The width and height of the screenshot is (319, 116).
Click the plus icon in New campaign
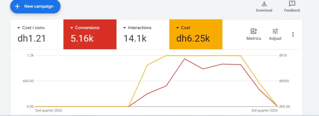click(x=17, y=6)
